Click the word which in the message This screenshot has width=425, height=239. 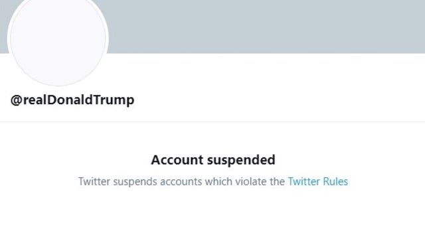tap(218, 181)
